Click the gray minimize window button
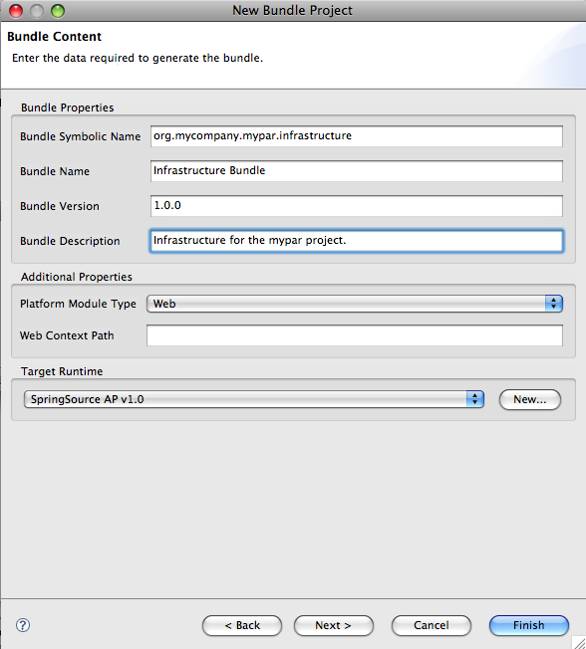The height and width of the screenshot is (649, 586). (x=37, y=11)
